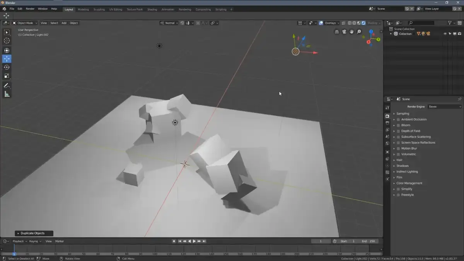The height and width of the screenshot is (261, 464).
Task: Switch to LookDev shading mode
Action: click(x=359, y=23)
